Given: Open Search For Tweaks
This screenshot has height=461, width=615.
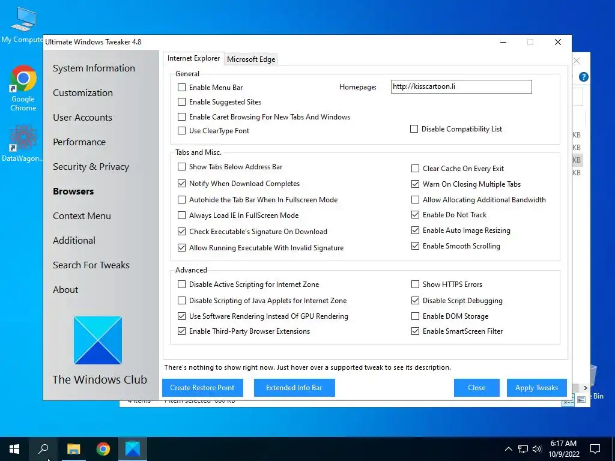Looking at the screenshot, I should coord(91,265).
